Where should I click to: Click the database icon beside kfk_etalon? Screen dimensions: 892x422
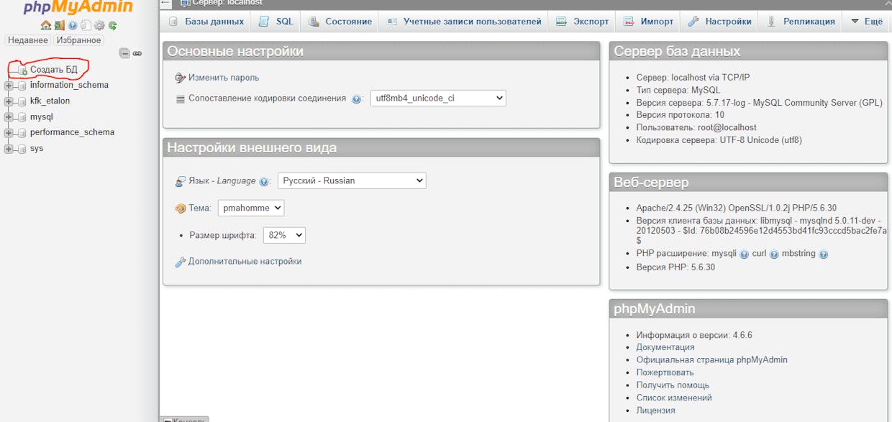coord(22,101)
